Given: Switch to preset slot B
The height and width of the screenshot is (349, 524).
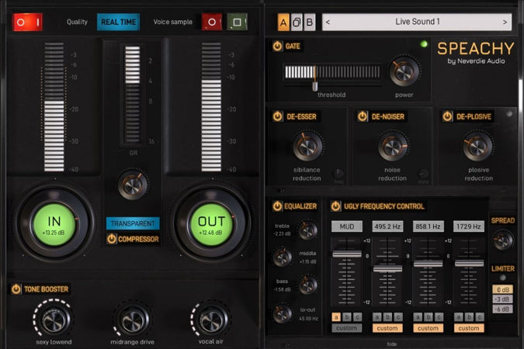Looking at the screenshot, I should (x=309, y=22).
